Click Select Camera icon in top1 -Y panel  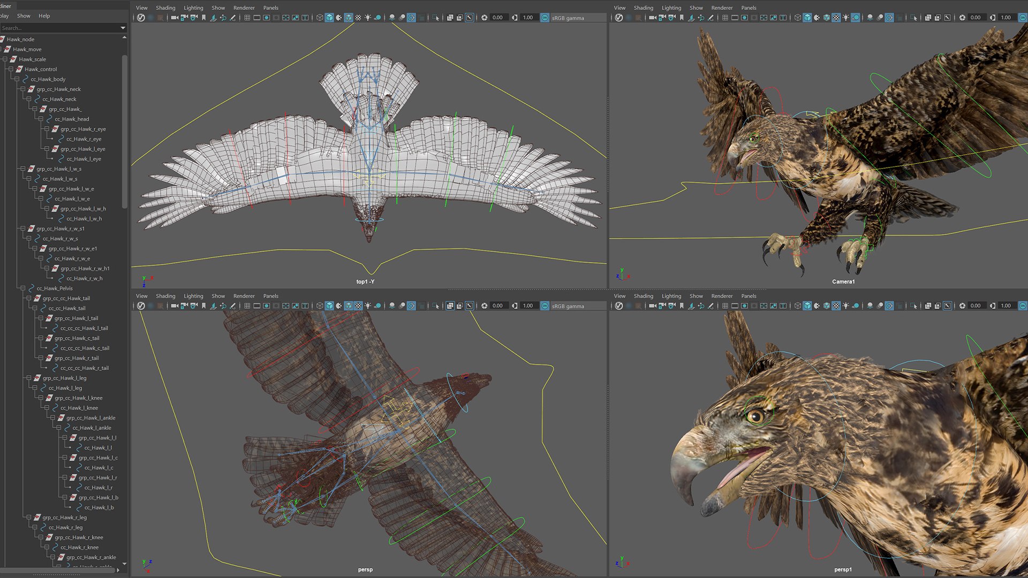[x=175, y=18]
